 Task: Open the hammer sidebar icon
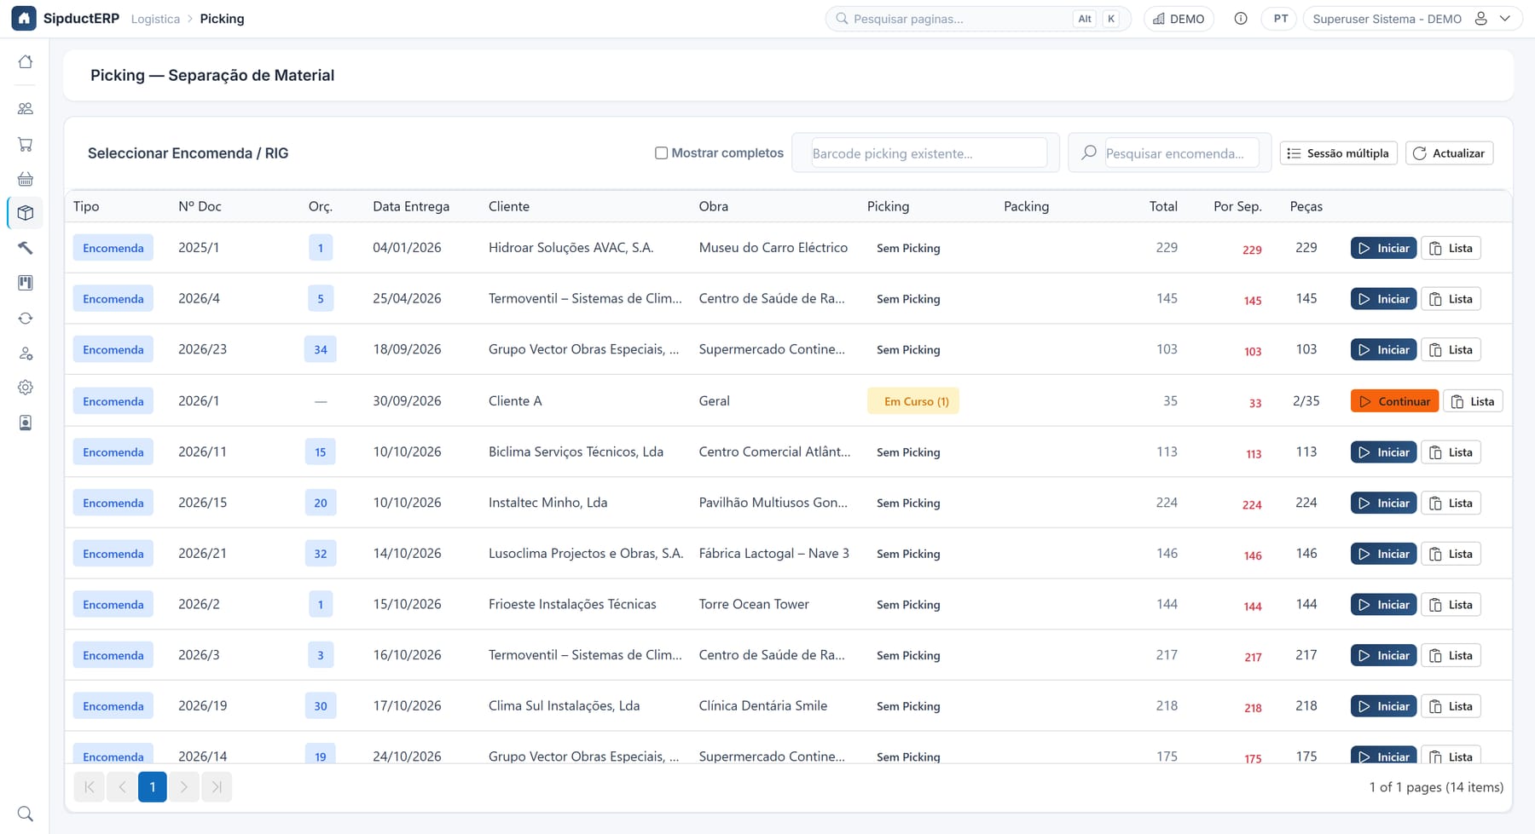26,248
